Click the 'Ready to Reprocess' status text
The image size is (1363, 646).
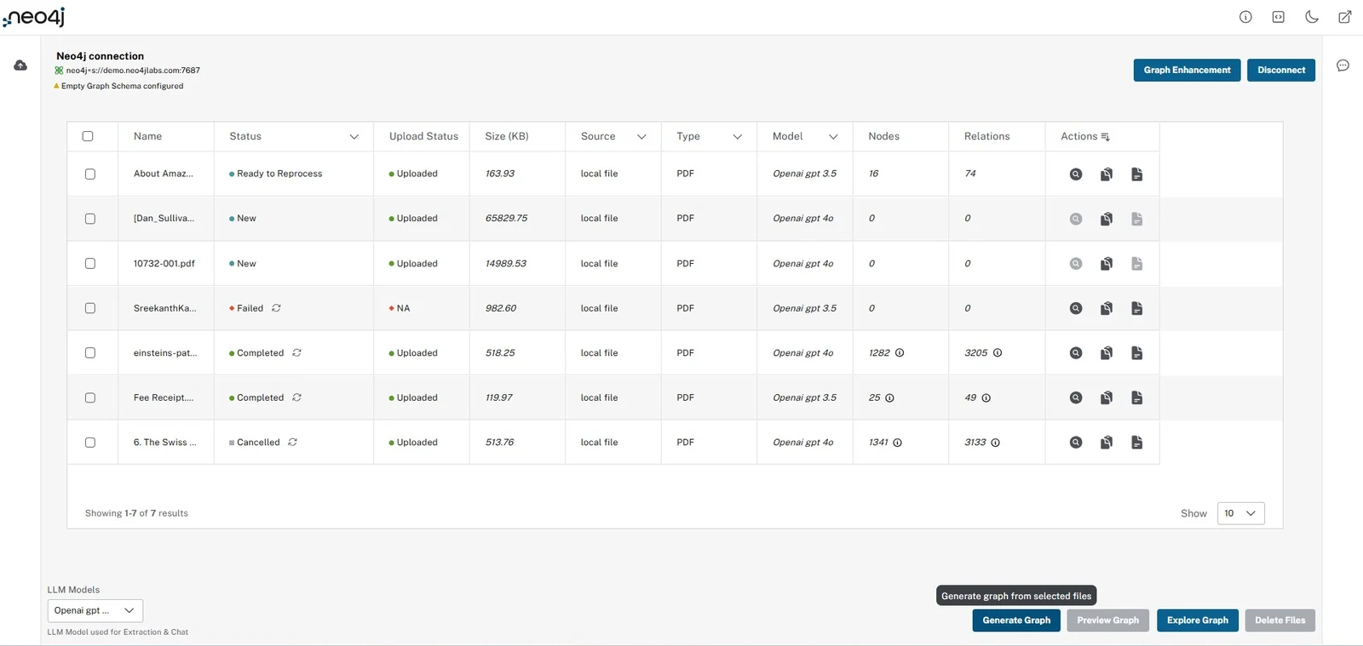(x=279, y=174)
